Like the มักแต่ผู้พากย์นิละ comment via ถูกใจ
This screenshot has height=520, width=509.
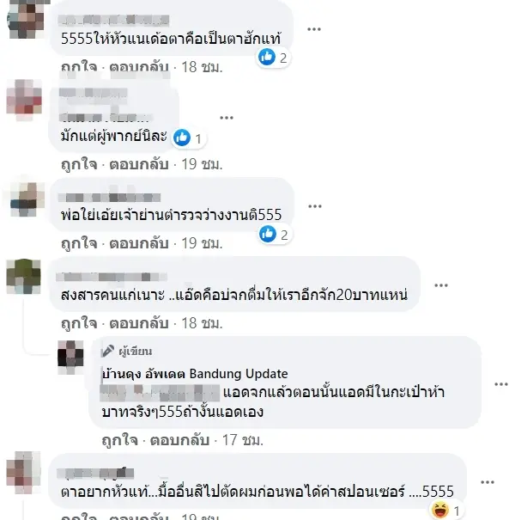tap(79, 164)
